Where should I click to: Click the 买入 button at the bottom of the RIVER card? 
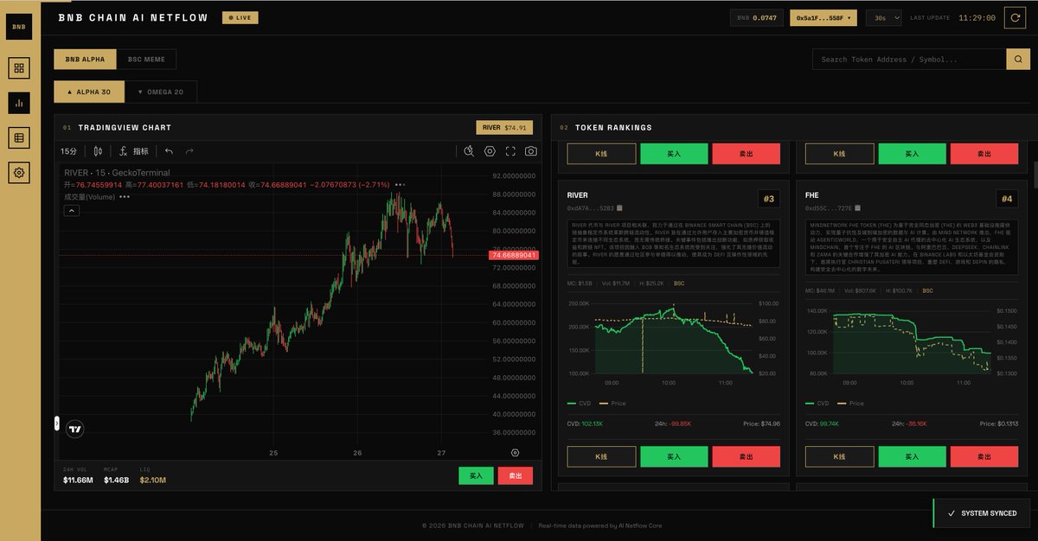tap(674, 456)
